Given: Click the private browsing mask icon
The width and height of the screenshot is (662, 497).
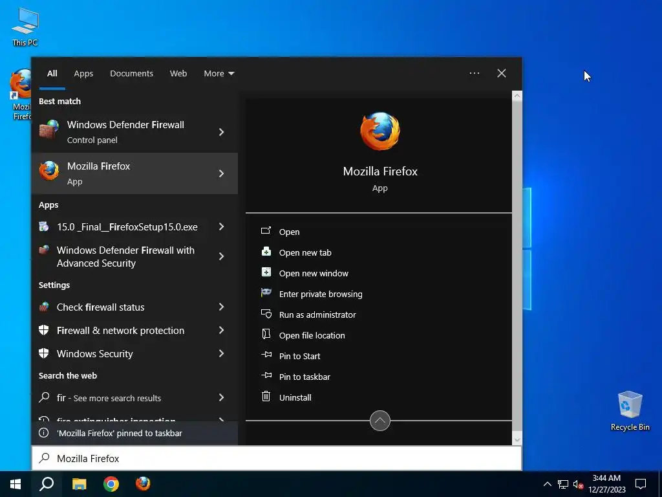Looking at the screenshot, I should pyautogui.click(x=266, y=293).
